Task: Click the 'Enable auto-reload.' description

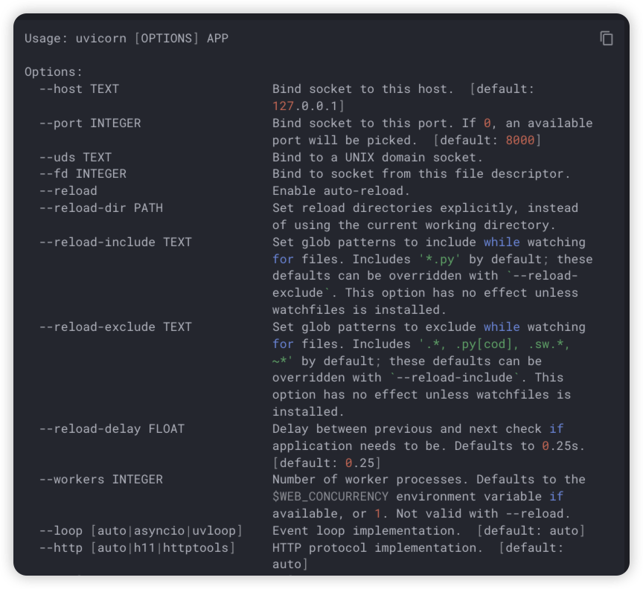Action: point(341,191)
